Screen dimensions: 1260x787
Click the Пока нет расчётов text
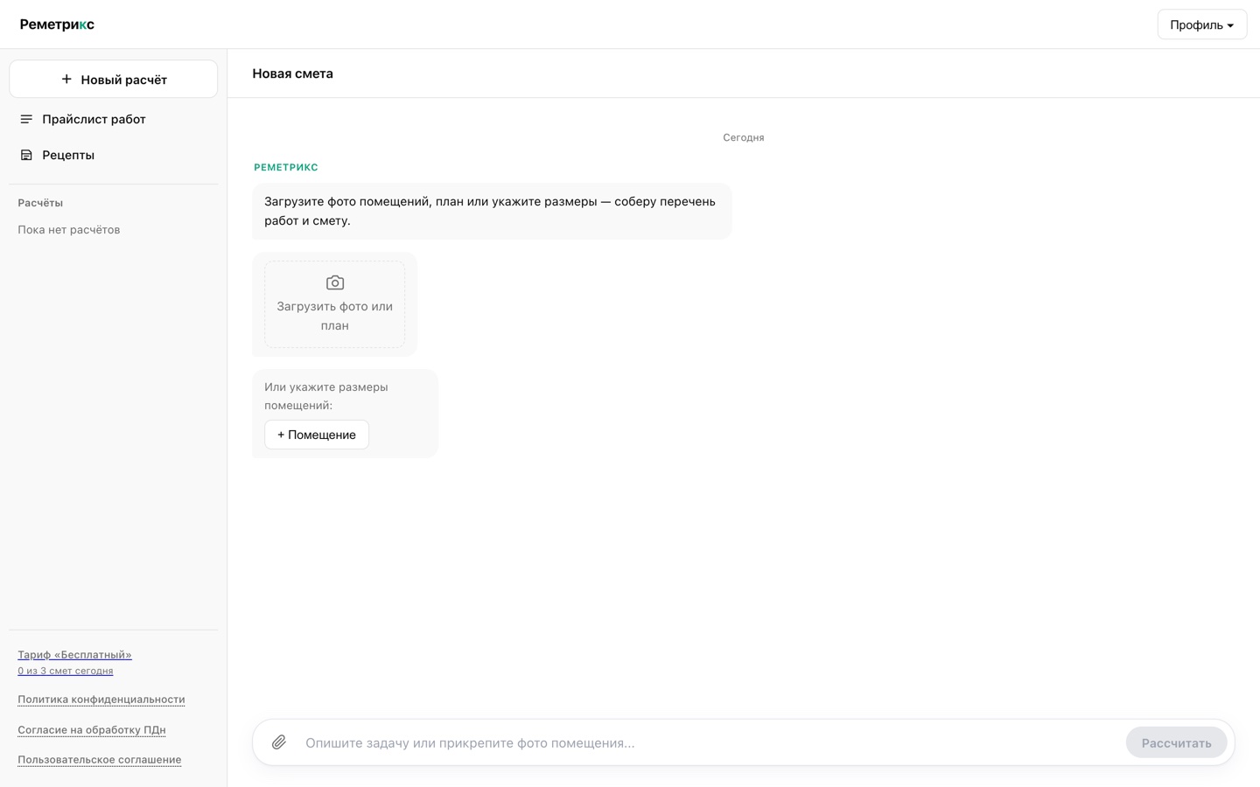69,230
